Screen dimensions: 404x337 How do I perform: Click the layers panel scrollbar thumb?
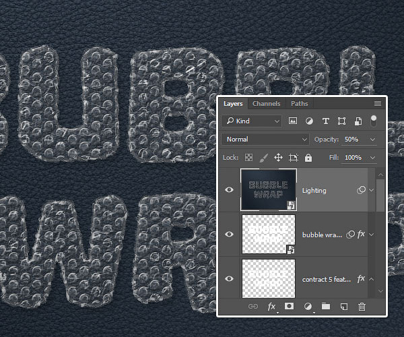click(380, 195)
